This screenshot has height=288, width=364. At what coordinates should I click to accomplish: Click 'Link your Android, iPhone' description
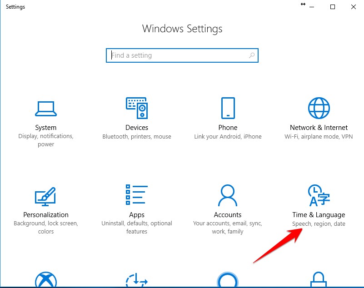click(x=228, y=136)
